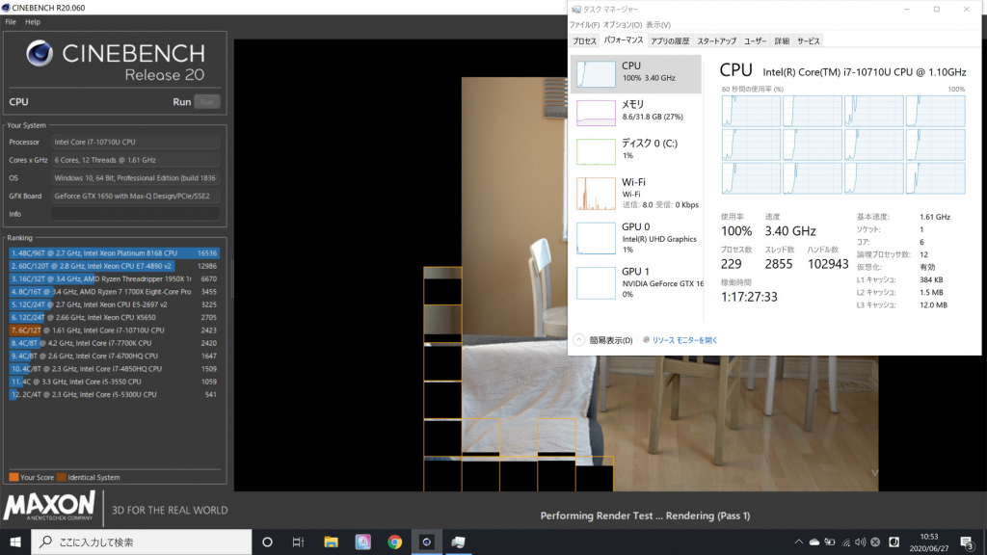Open the Cinebench File menu
987x555 pixels.
(x=11, y=21)
